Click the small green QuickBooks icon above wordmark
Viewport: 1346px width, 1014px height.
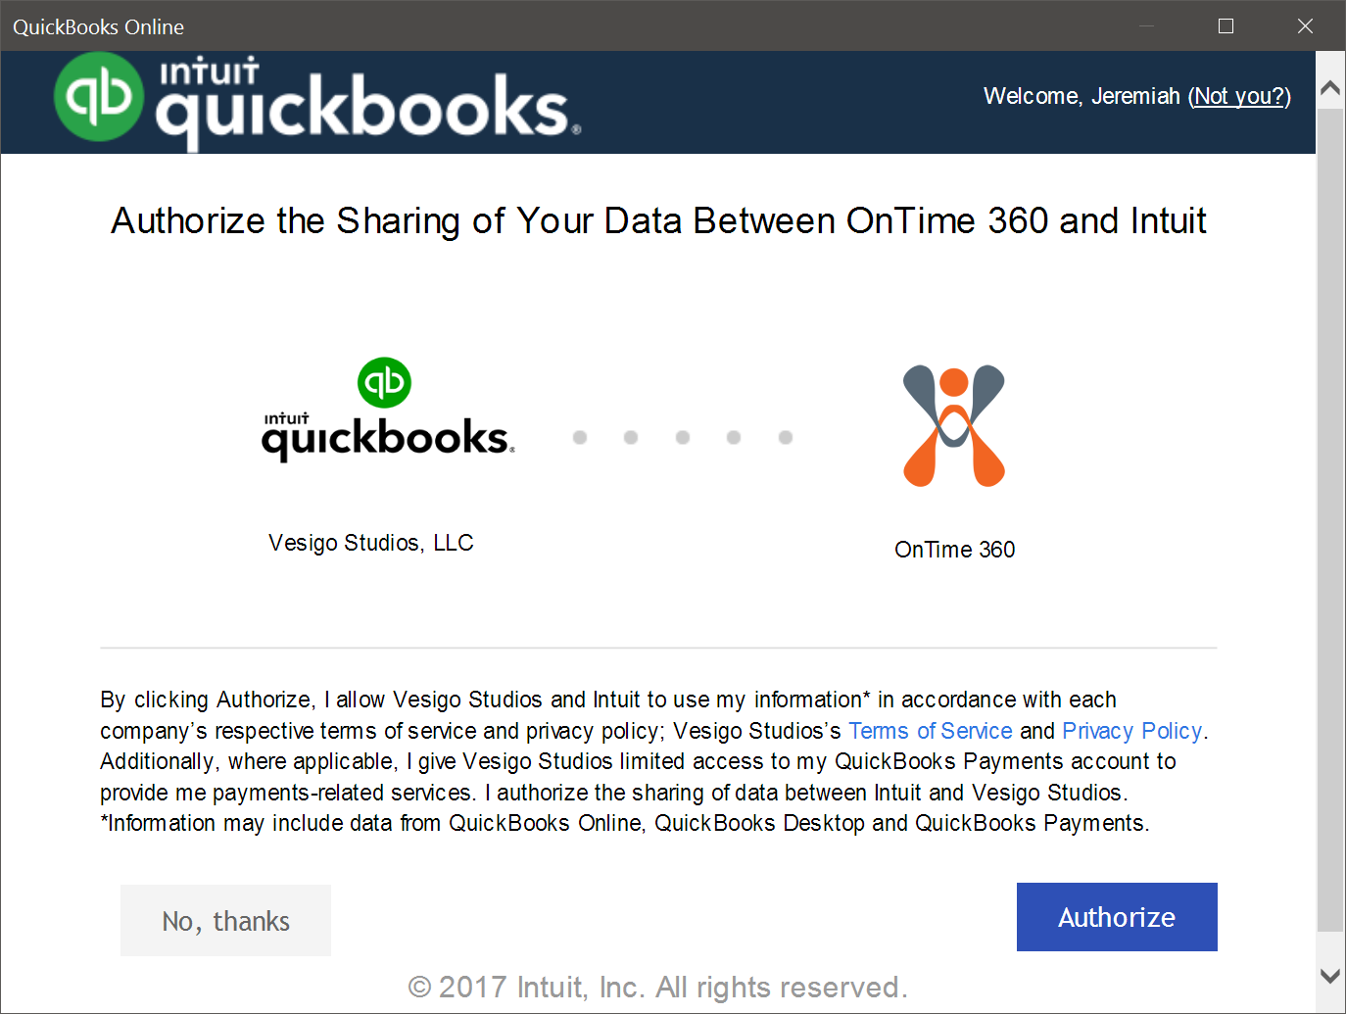[384, 382]
